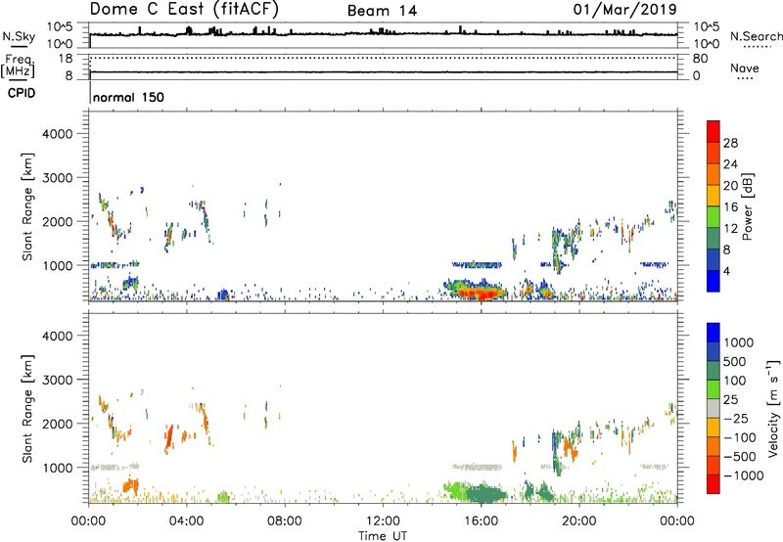
Task: Click the 'Beam 14' label
Action: 382,11
